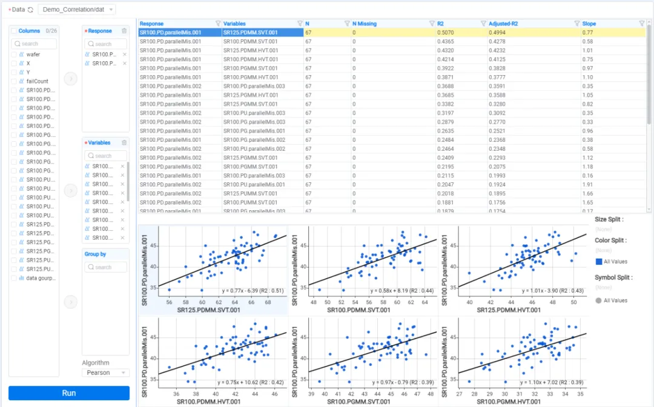The image size is (654, 407).
Task: Check the data gourp column checkbox
Action: point(14,278)
